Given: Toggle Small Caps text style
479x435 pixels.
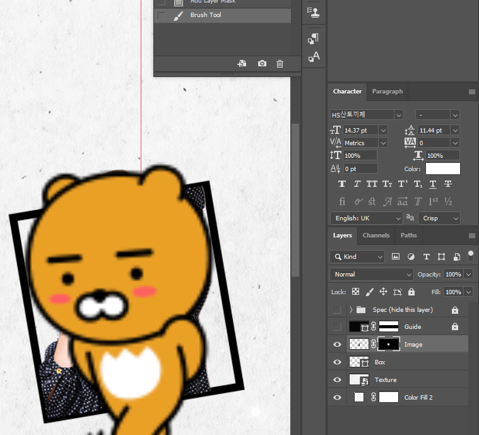Looking at the screenshot, I should point(387,184).
